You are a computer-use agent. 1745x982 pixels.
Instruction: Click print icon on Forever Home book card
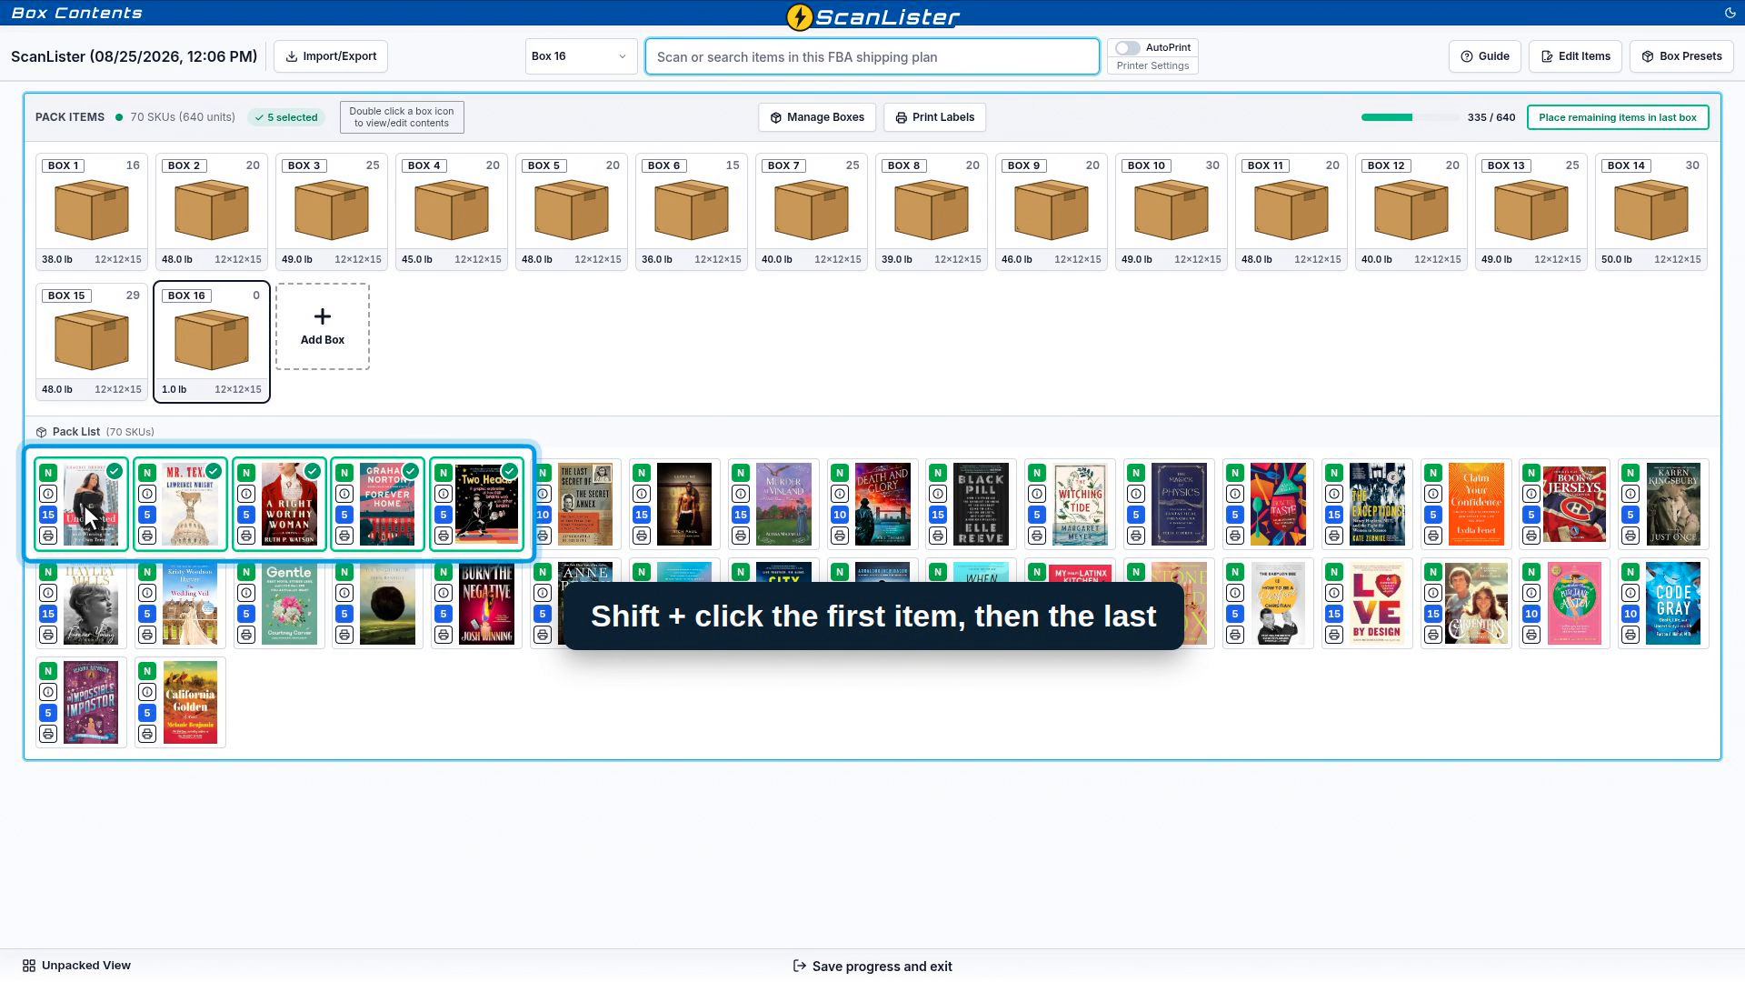point(344,536)
